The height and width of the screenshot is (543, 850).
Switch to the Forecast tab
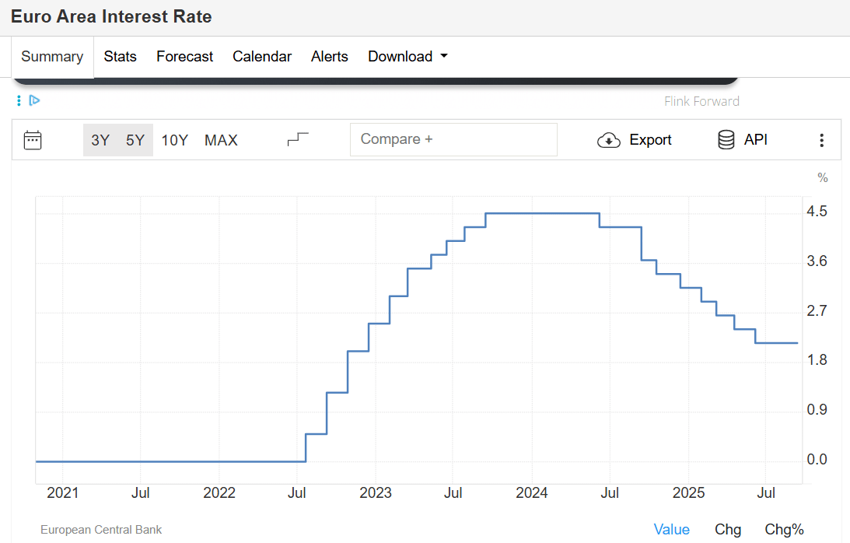pyautogui.click(x=184, y=56)
